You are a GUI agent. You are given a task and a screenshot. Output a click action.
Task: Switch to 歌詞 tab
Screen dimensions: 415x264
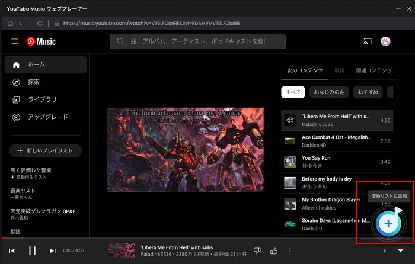coord(340,70)
